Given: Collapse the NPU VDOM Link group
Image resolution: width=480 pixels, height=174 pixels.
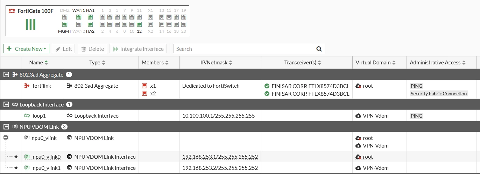Looking at the screenshot, I should click(x=6, y=127).
